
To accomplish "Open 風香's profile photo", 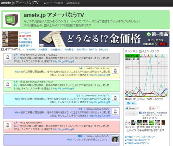I will [115, 139].
